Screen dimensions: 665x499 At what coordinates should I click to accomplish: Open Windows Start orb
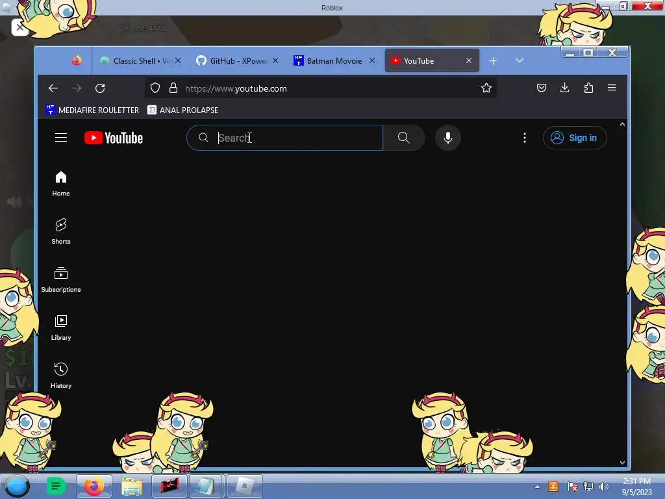[17, 486]
